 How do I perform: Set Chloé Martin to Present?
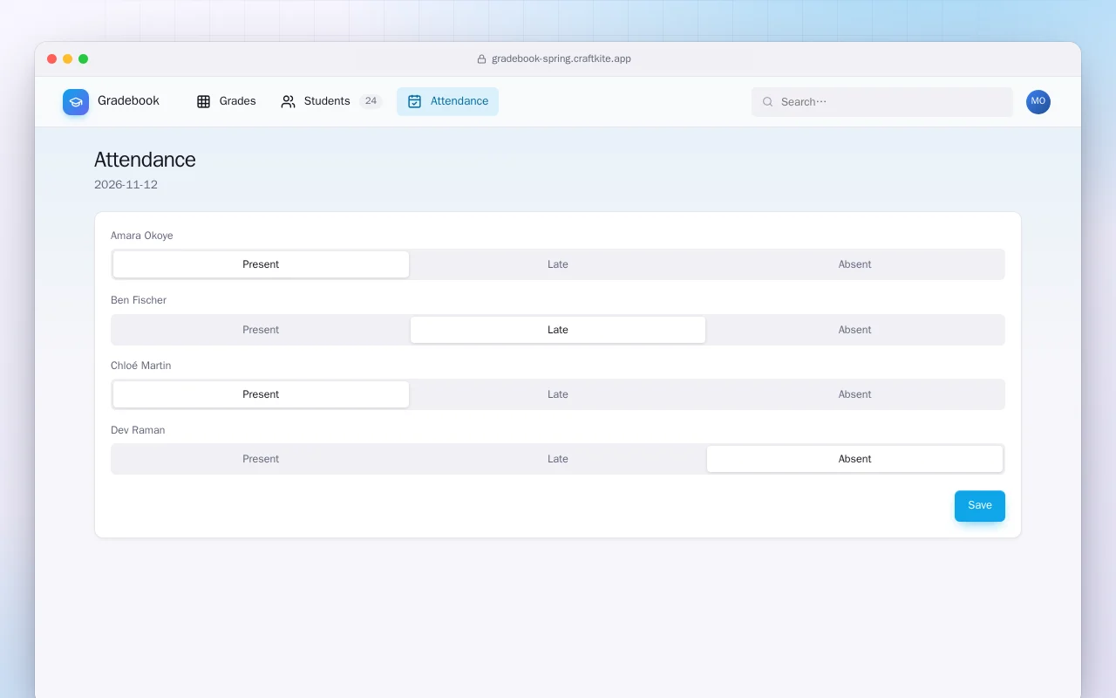click(261, 394)
